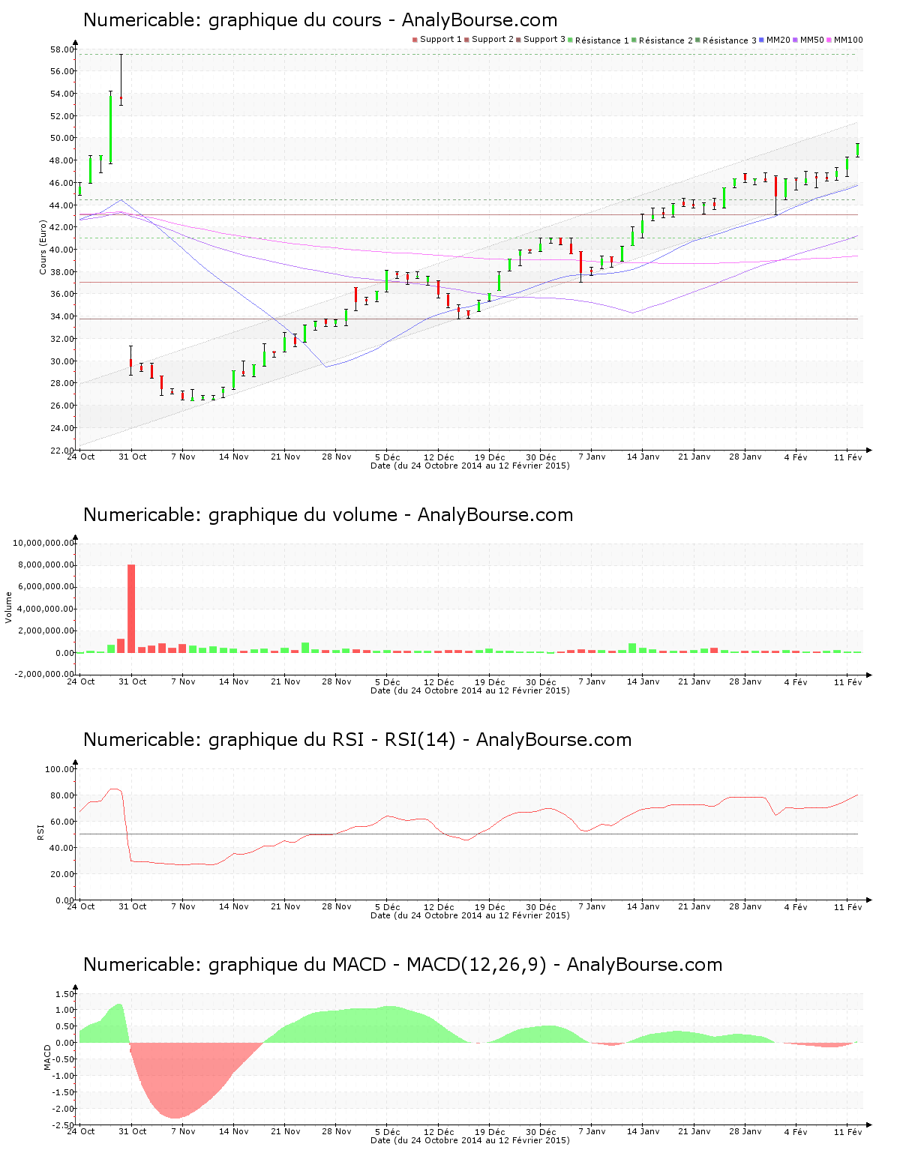Click '7 Janv' date under volume chart

point(592,682)
